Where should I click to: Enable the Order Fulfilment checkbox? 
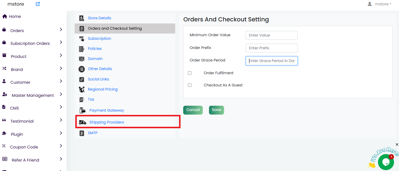tap(190, 73)
